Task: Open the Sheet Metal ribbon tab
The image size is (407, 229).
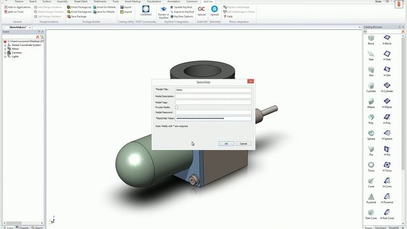Action: 81,1
